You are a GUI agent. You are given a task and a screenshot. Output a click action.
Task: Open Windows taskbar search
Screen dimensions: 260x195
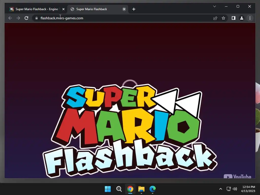[119, 189]
